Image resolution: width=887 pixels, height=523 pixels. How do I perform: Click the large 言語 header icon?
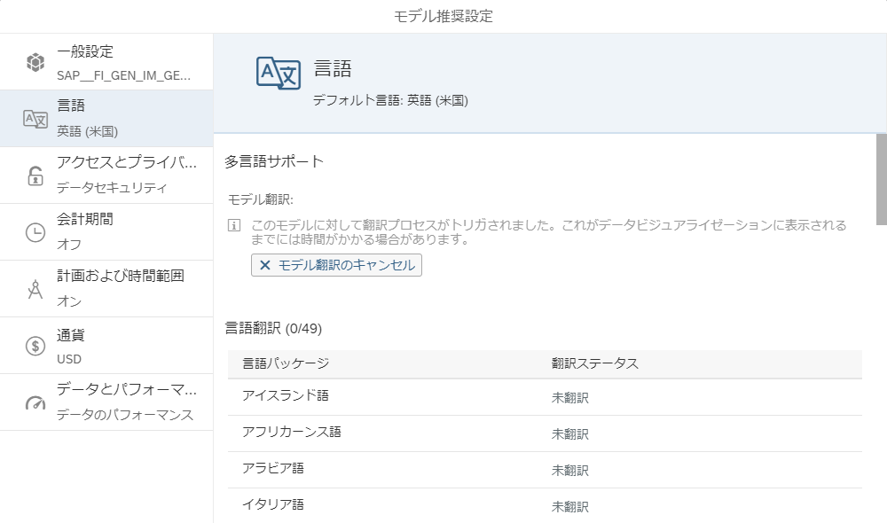[x=278, y=74]
